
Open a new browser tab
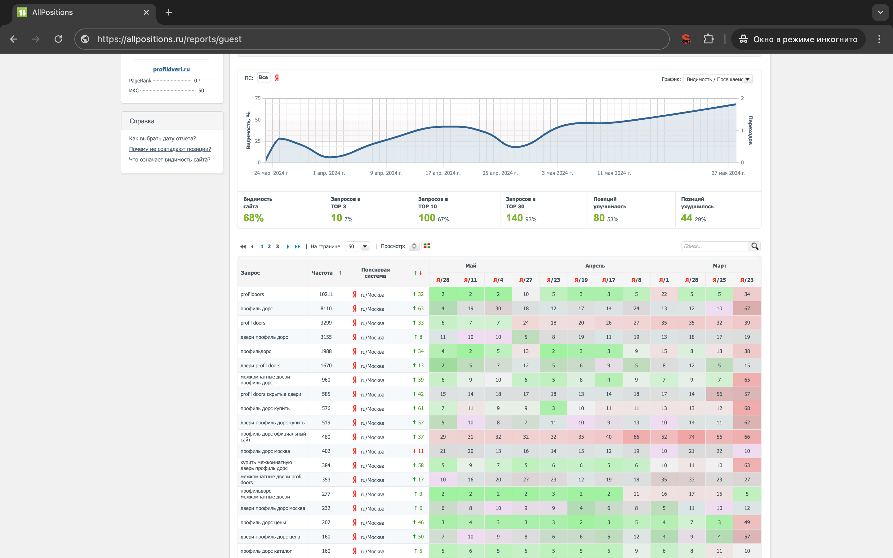tap(169, 12)
